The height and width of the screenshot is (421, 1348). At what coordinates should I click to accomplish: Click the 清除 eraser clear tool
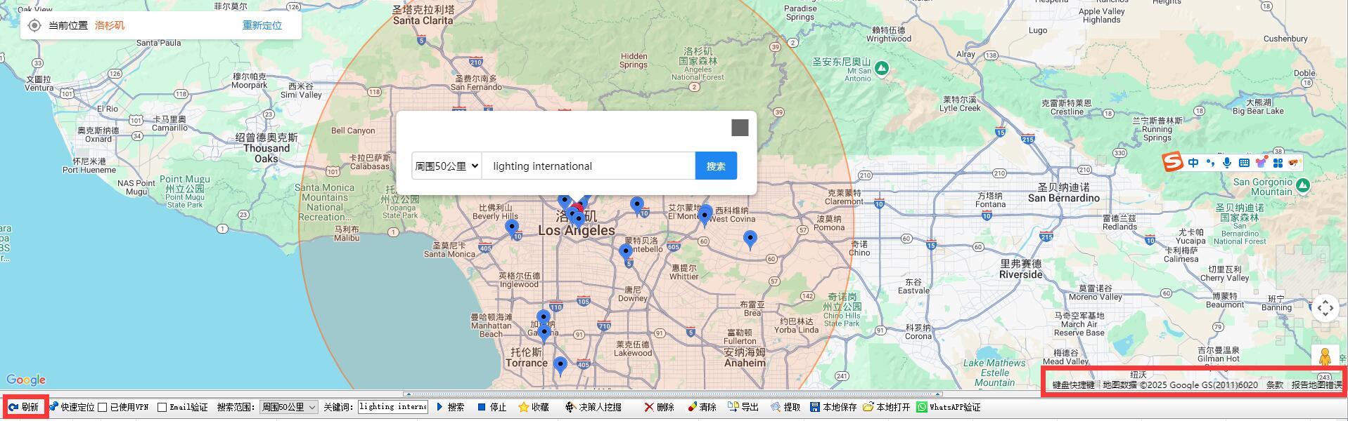click(702, 407)
